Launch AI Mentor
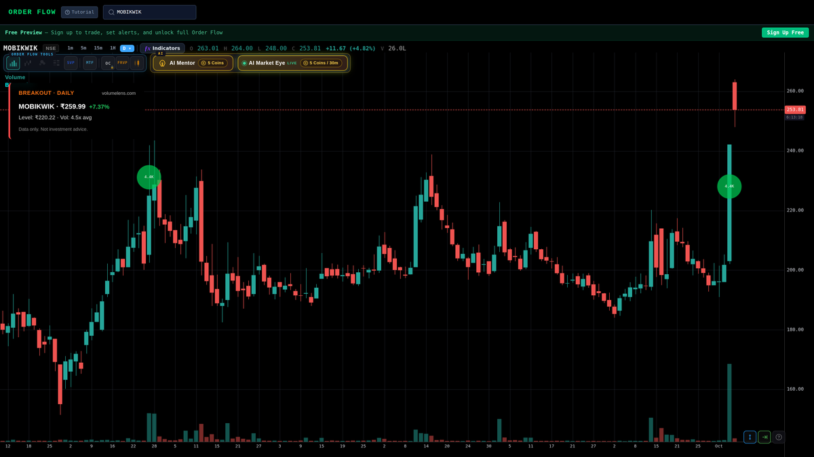814x457 pixels. 193,63
